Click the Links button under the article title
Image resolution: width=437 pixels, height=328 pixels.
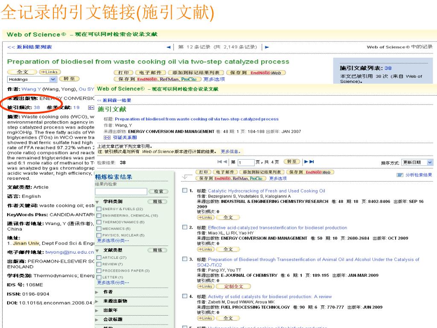tap(50, 72)
